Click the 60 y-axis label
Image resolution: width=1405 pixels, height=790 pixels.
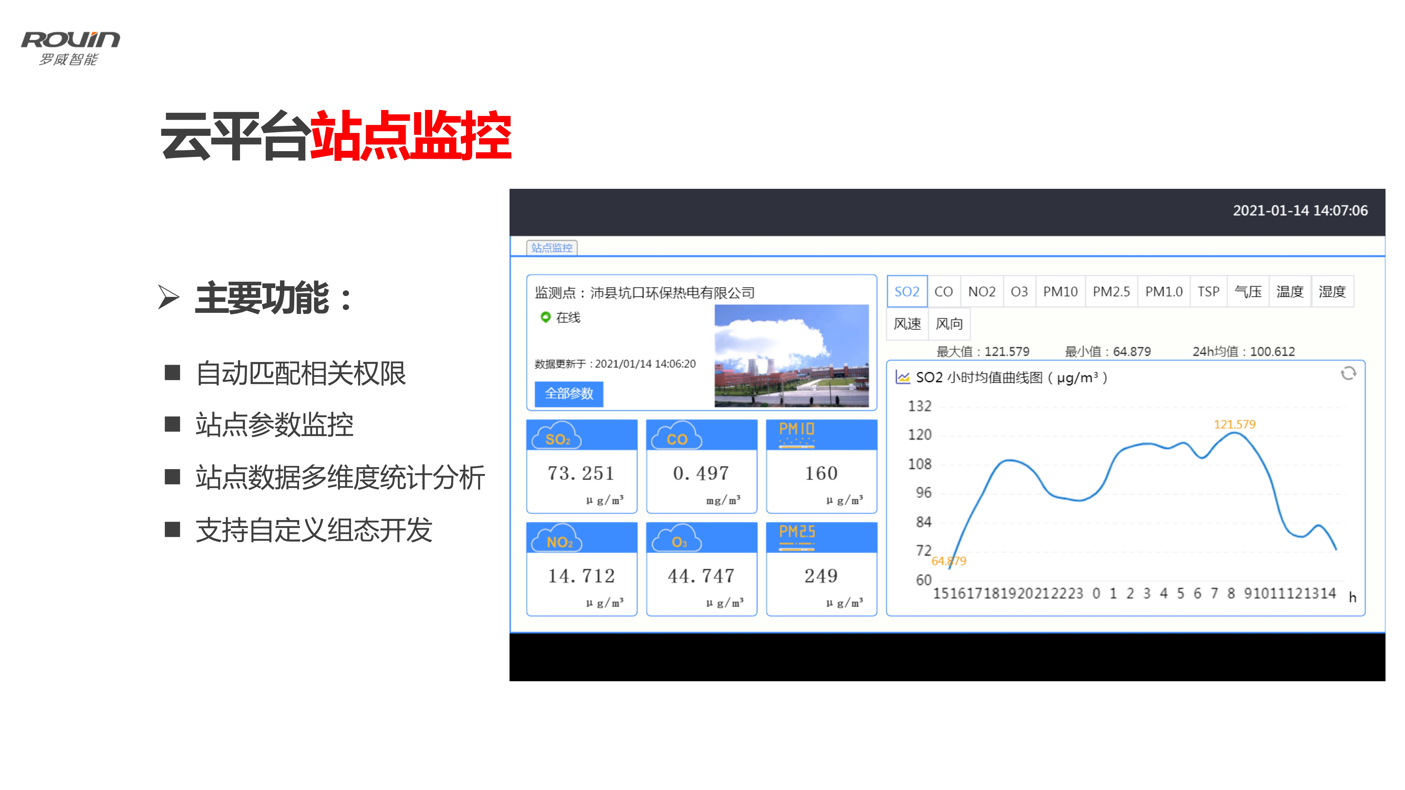[924, 580]
